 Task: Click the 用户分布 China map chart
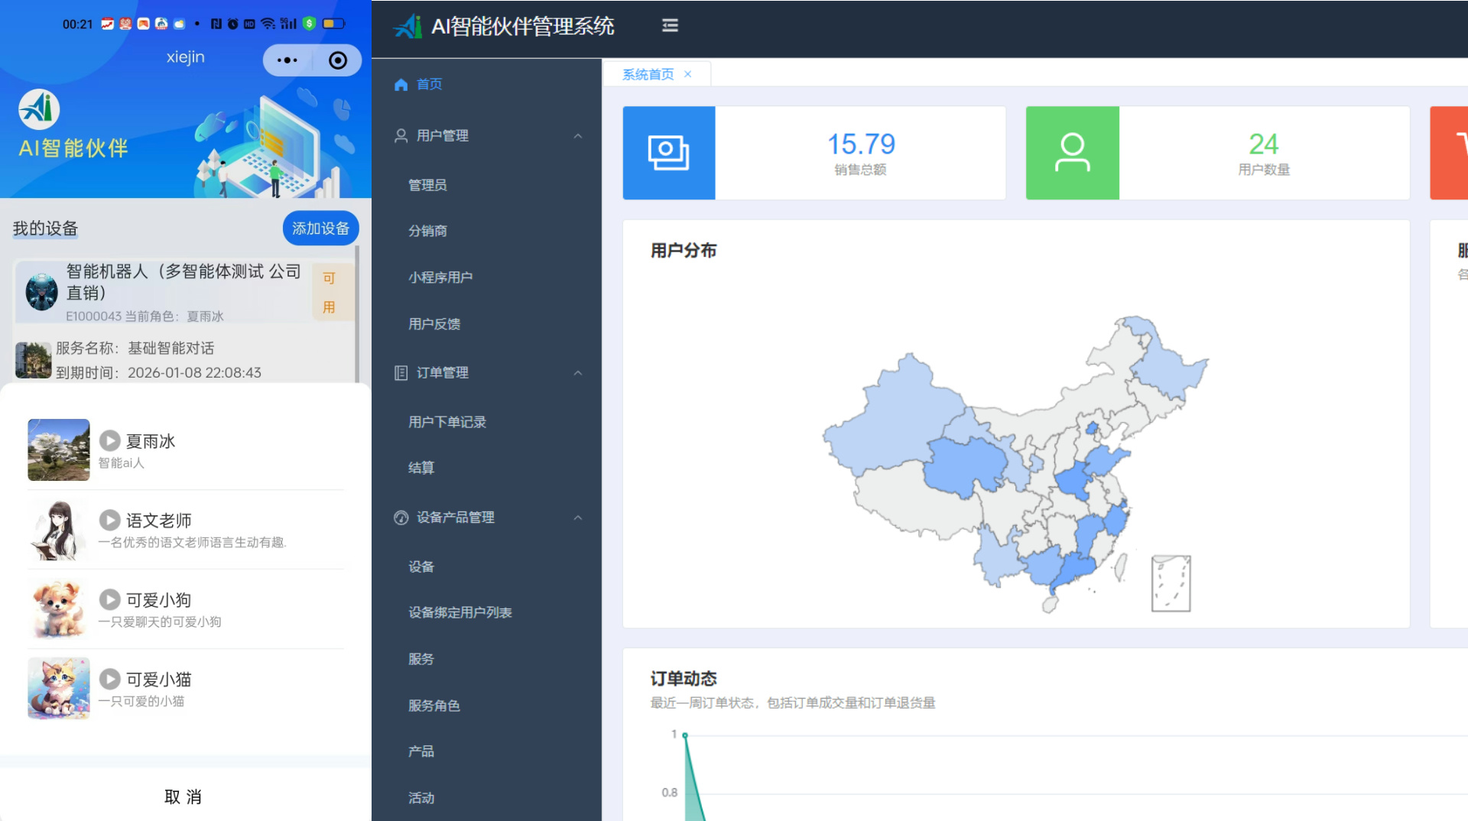[1015, 463]
